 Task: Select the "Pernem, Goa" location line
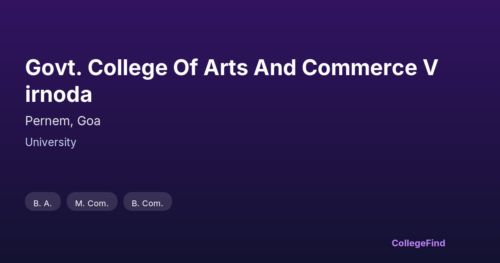62,121
